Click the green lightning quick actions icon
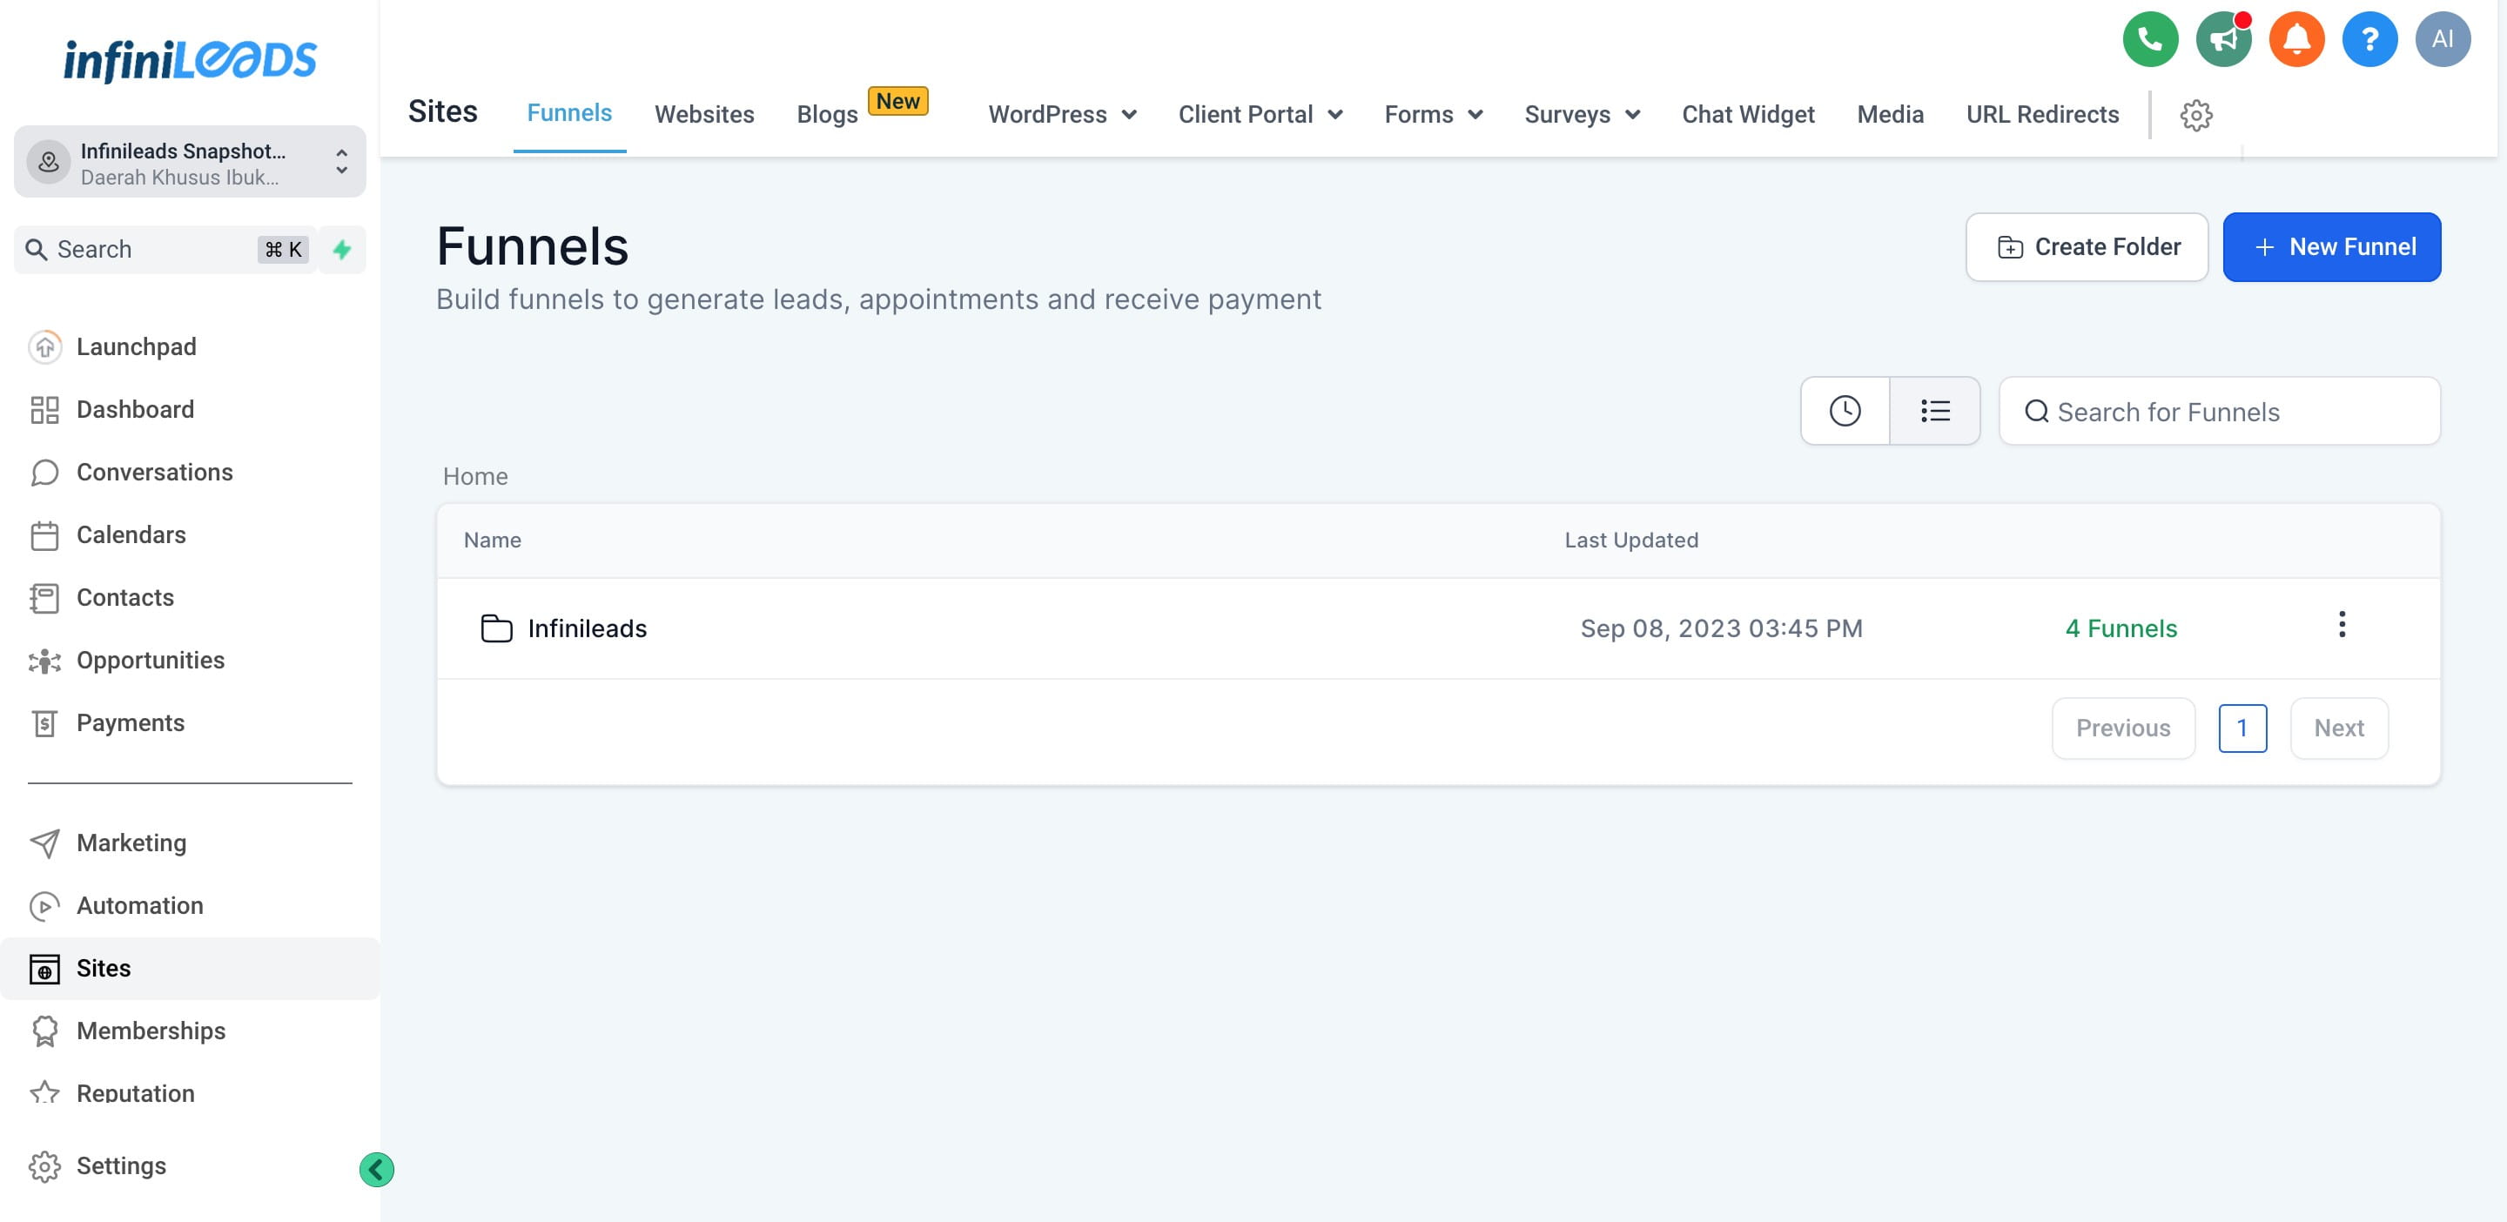This screenshot has width=2507, height=1222. (343, 250)
